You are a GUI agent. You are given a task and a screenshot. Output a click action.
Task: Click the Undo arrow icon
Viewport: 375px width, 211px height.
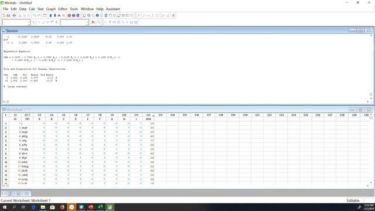click(x=35, y=16)
